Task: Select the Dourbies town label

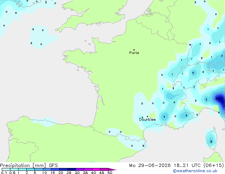Action: click(x=147, y=119)
